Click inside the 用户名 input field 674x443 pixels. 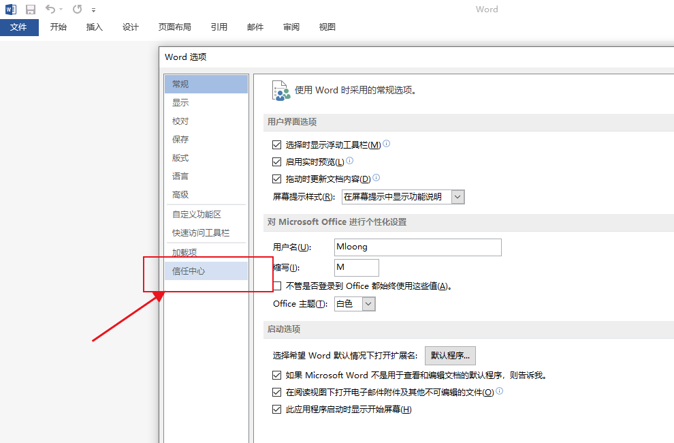click(x=417, y=247)
